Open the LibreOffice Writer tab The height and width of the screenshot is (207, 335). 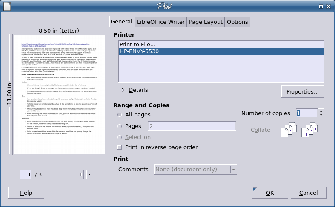(x=160, y=22)
